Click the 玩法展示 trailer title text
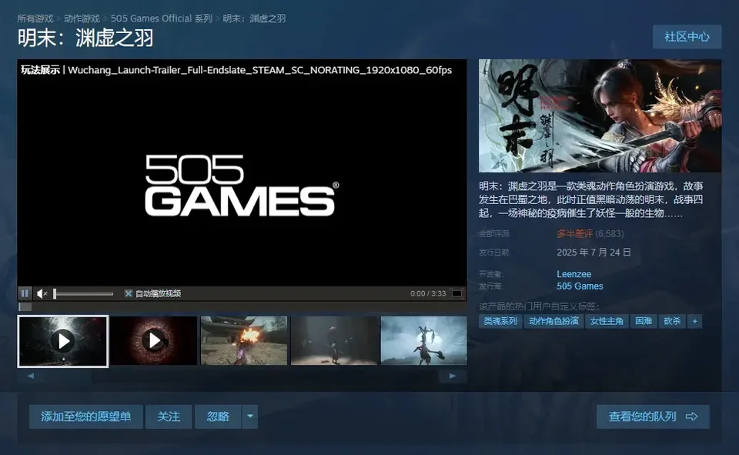Viewport: 739px width, 455px height. coord(41,70)
